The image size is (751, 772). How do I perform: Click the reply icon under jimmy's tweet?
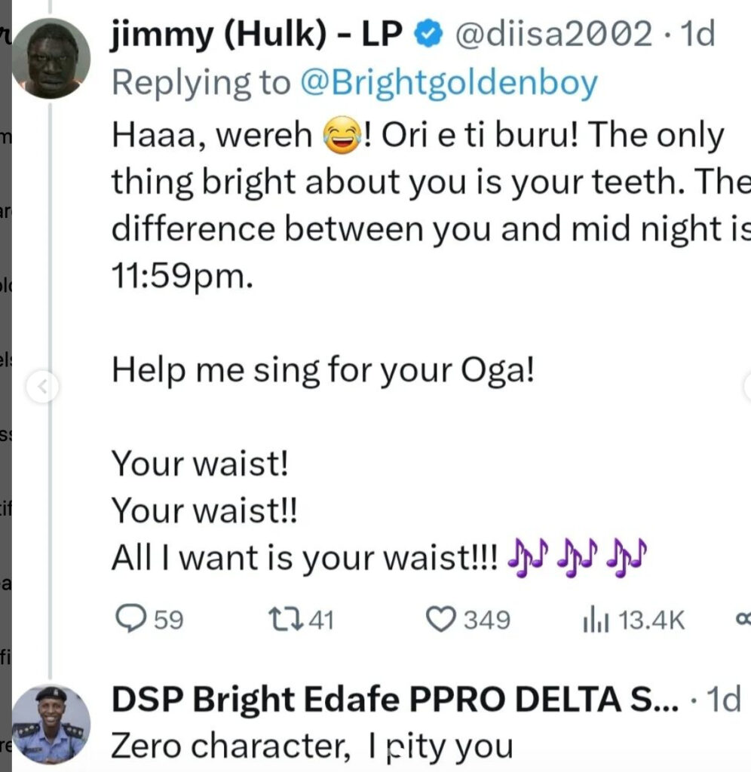[130, 620]
